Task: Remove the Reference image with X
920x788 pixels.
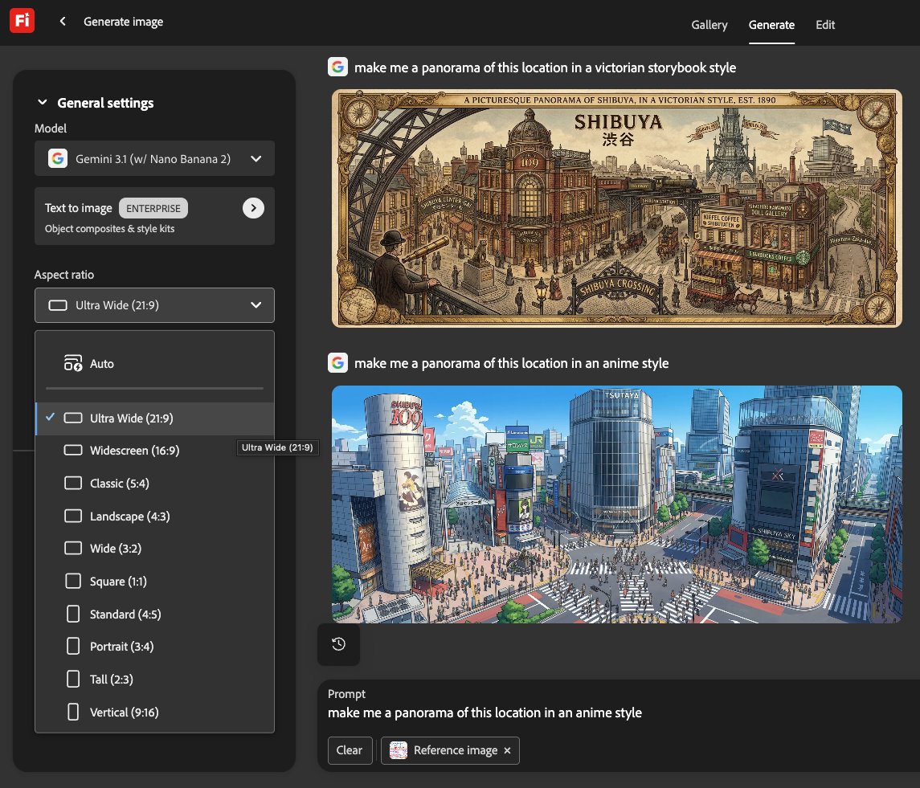Action: (x=508, y=750)
